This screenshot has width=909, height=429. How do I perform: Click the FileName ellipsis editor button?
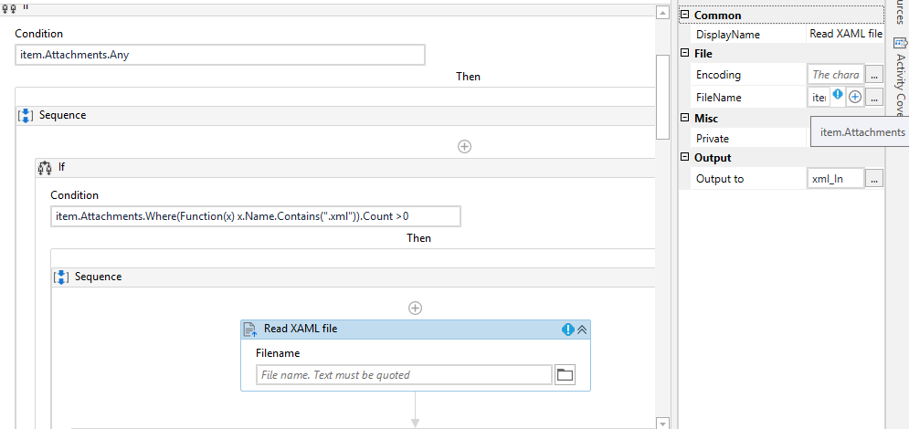click(x=874, y=97)
